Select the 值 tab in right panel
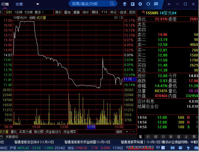The image size is (199, 152). [x=178, y=137]
